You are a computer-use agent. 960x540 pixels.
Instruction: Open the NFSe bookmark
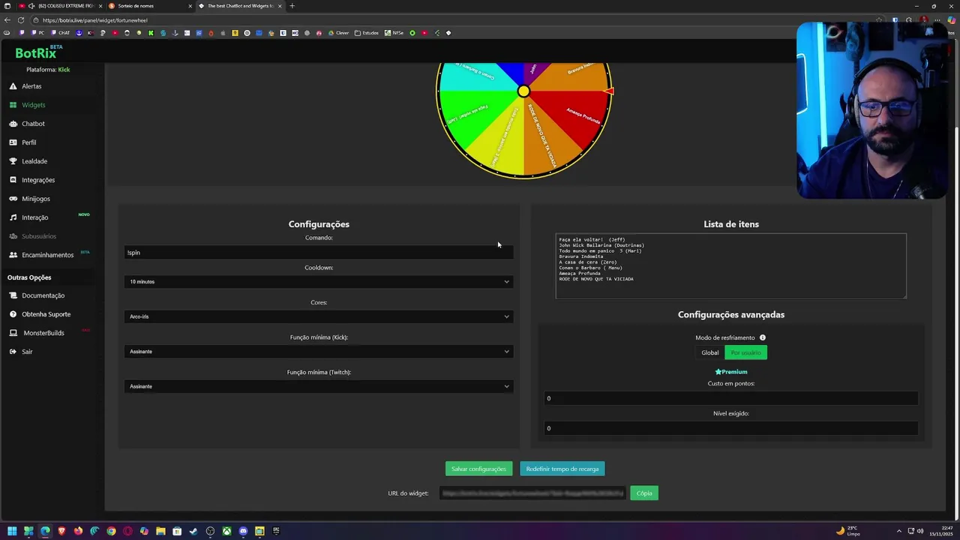pos(394,33)
